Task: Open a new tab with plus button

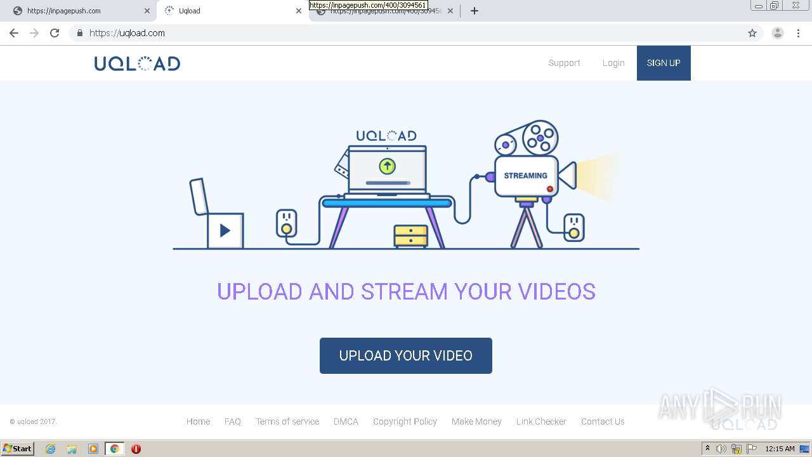Action: click(x=475, y=11)
